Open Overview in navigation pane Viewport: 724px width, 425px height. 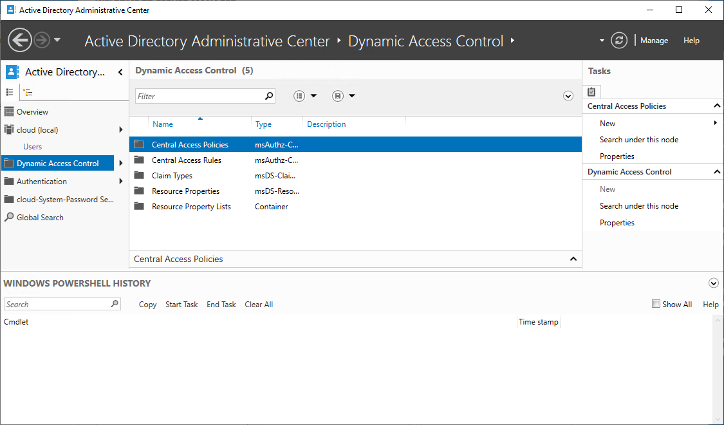tap(32, 112)
